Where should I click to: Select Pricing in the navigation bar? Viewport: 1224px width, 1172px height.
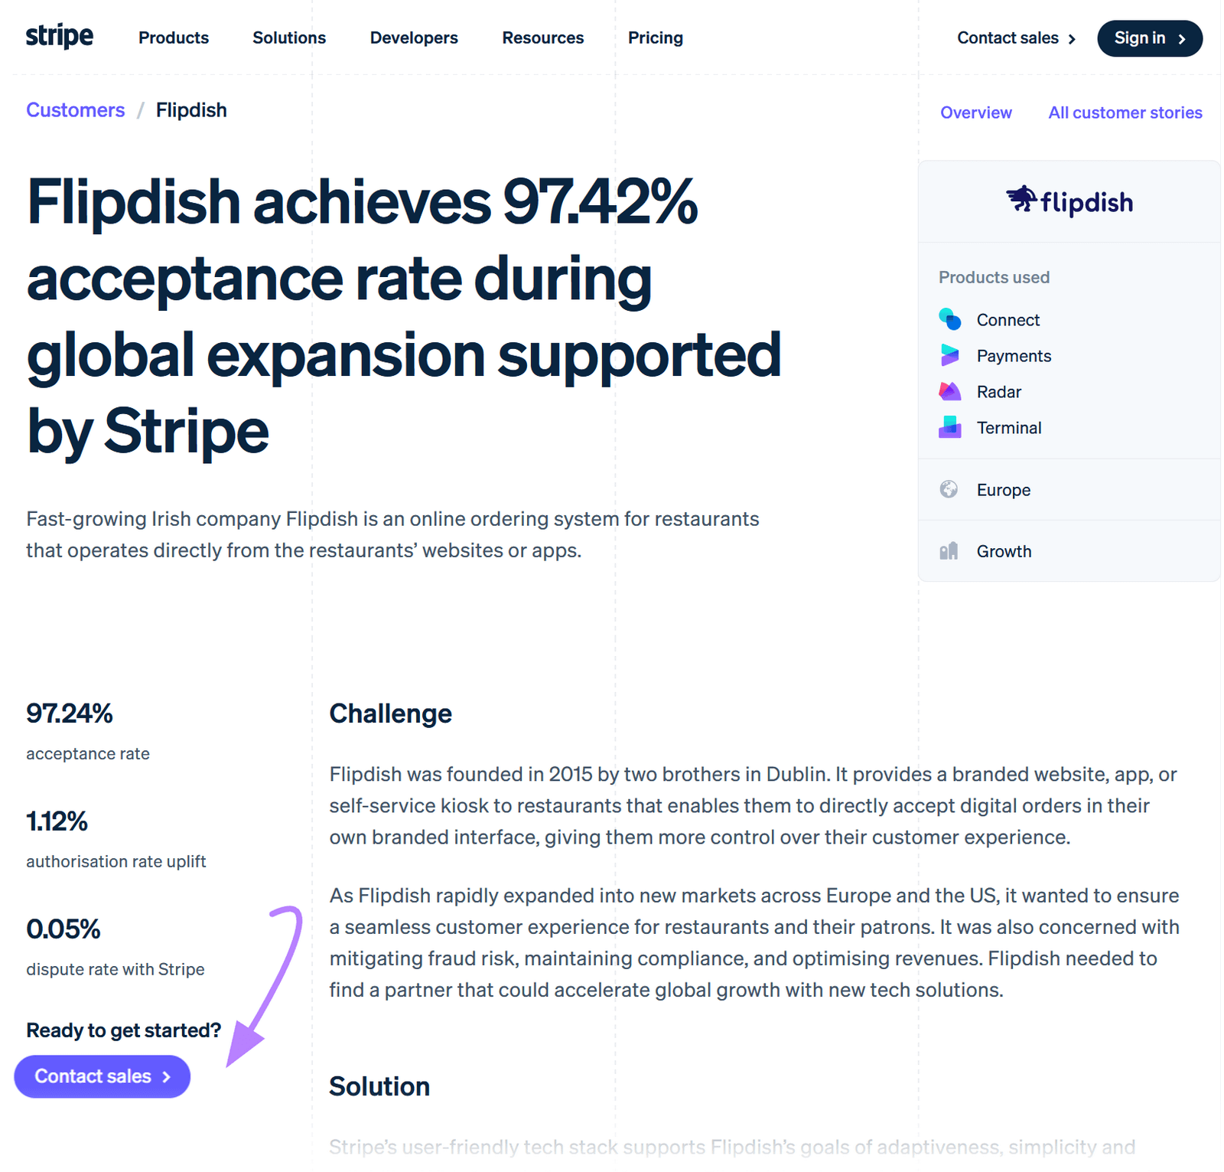[655, 38]
